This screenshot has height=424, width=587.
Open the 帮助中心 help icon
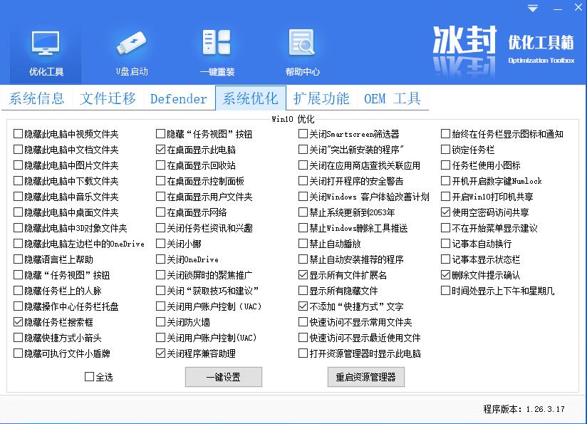302,46
